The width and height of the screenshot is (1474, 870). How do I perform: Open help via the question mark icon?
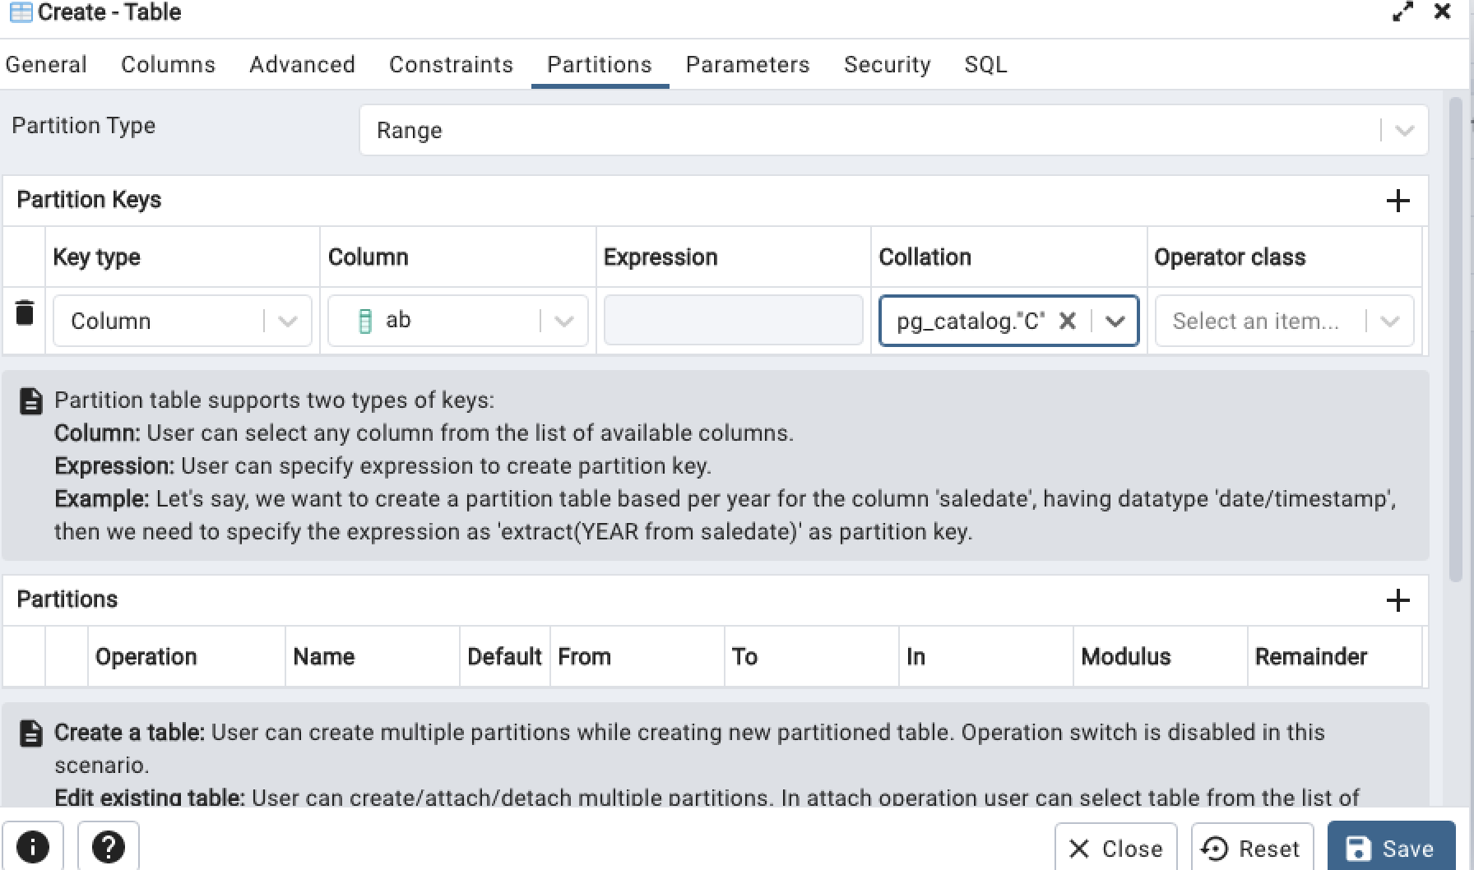click(109, 847)
